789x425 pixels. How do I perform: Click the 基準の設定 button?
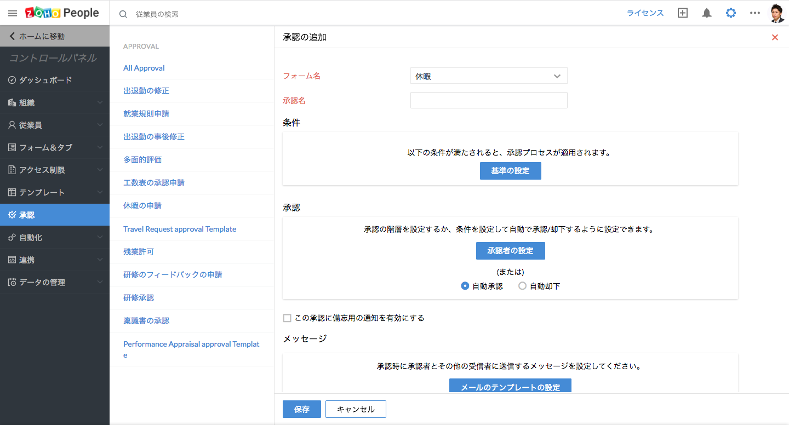(x=510, y=171)
